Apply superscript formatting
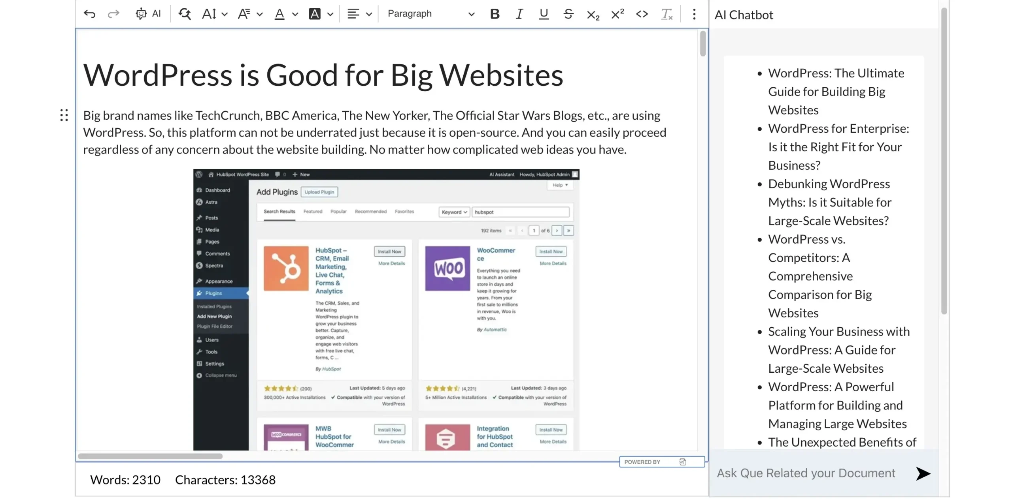Viewport: 1012px width, 503px height. [x=617, y=14]
